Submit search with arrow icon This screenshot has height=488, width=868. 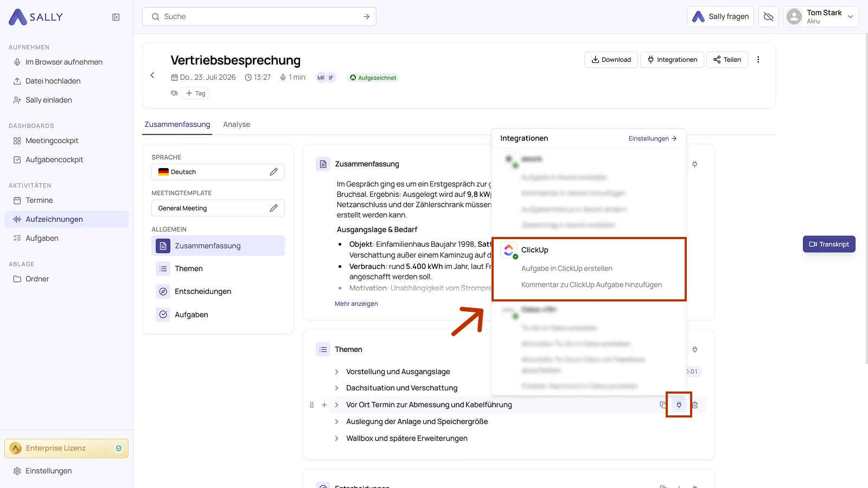point(367,17)
